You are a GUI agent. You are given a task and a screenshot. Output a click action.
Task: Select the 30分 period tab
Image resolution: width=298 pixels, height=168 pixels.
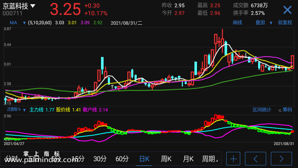pyautogui.click(x=100, y=159)
